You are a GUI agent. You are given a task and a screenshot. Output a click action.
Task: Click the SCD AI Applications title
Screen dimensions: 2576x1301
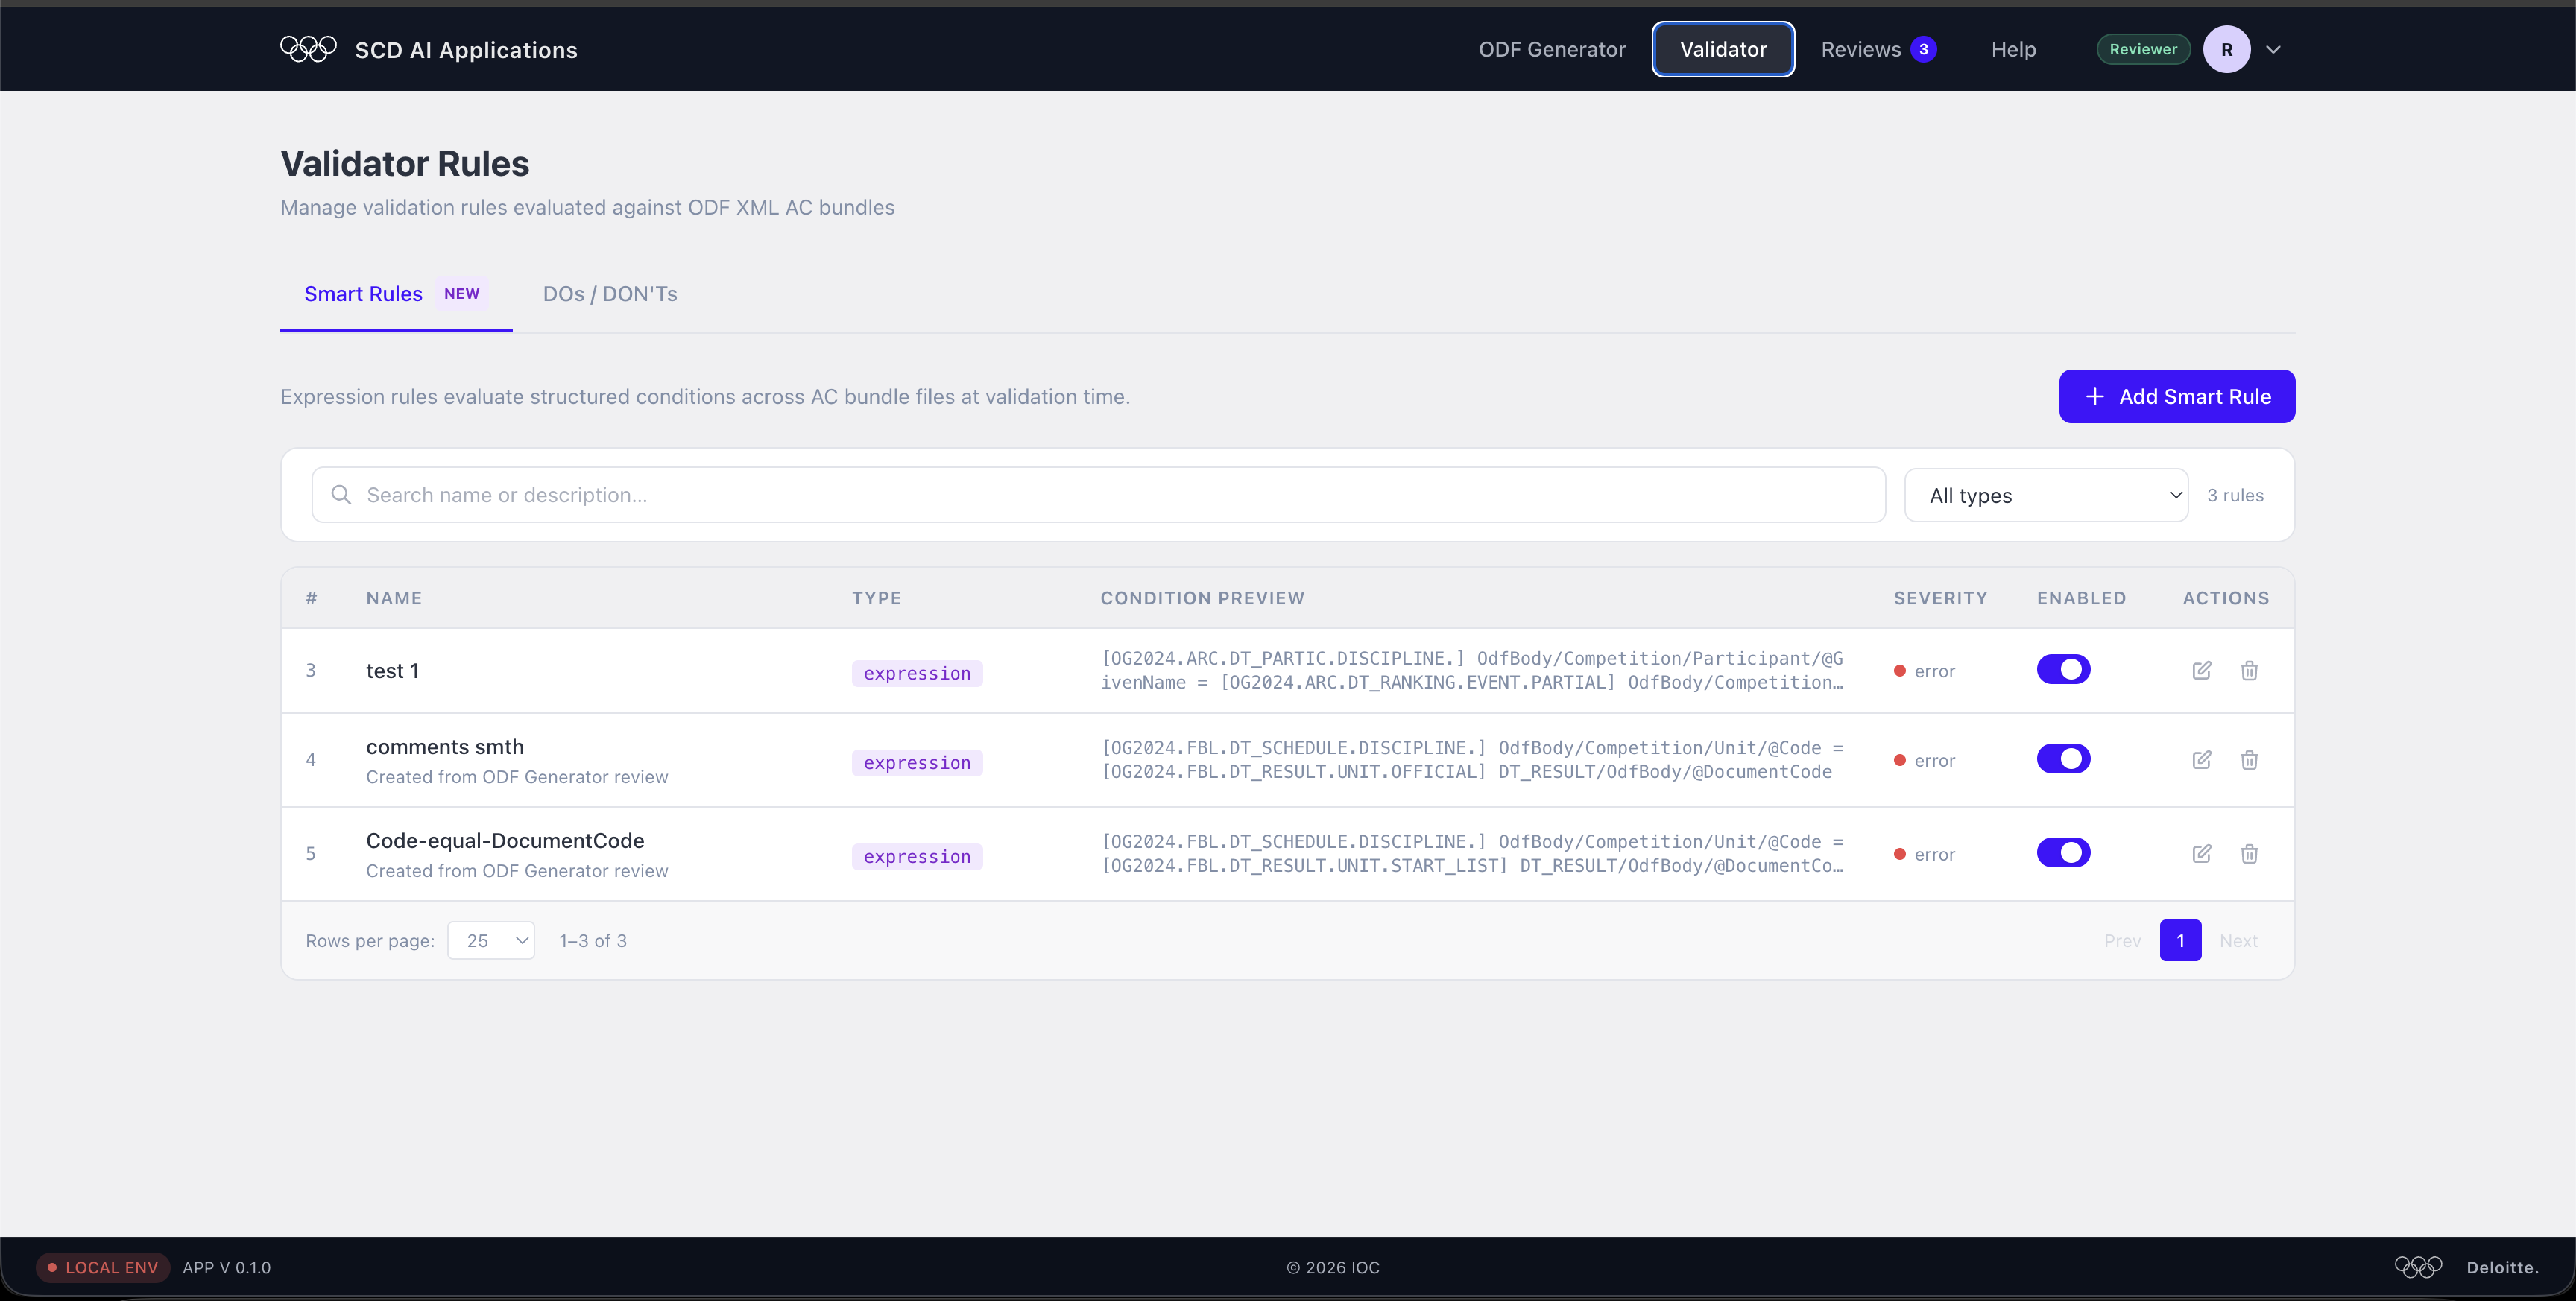(466, 50)
